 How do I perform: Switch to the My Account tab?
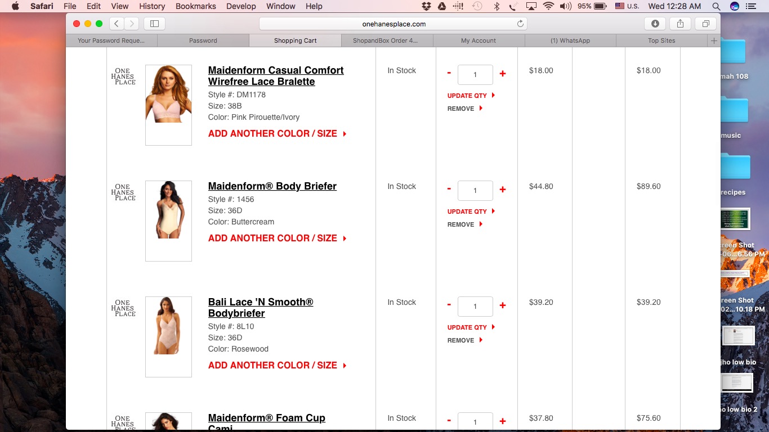479,40
